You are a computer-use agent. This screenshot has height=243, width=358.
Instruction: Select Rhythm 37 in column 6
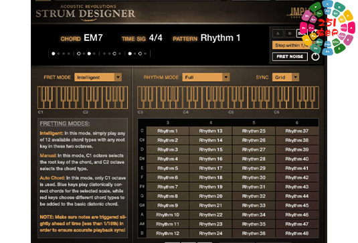point(297,131)
